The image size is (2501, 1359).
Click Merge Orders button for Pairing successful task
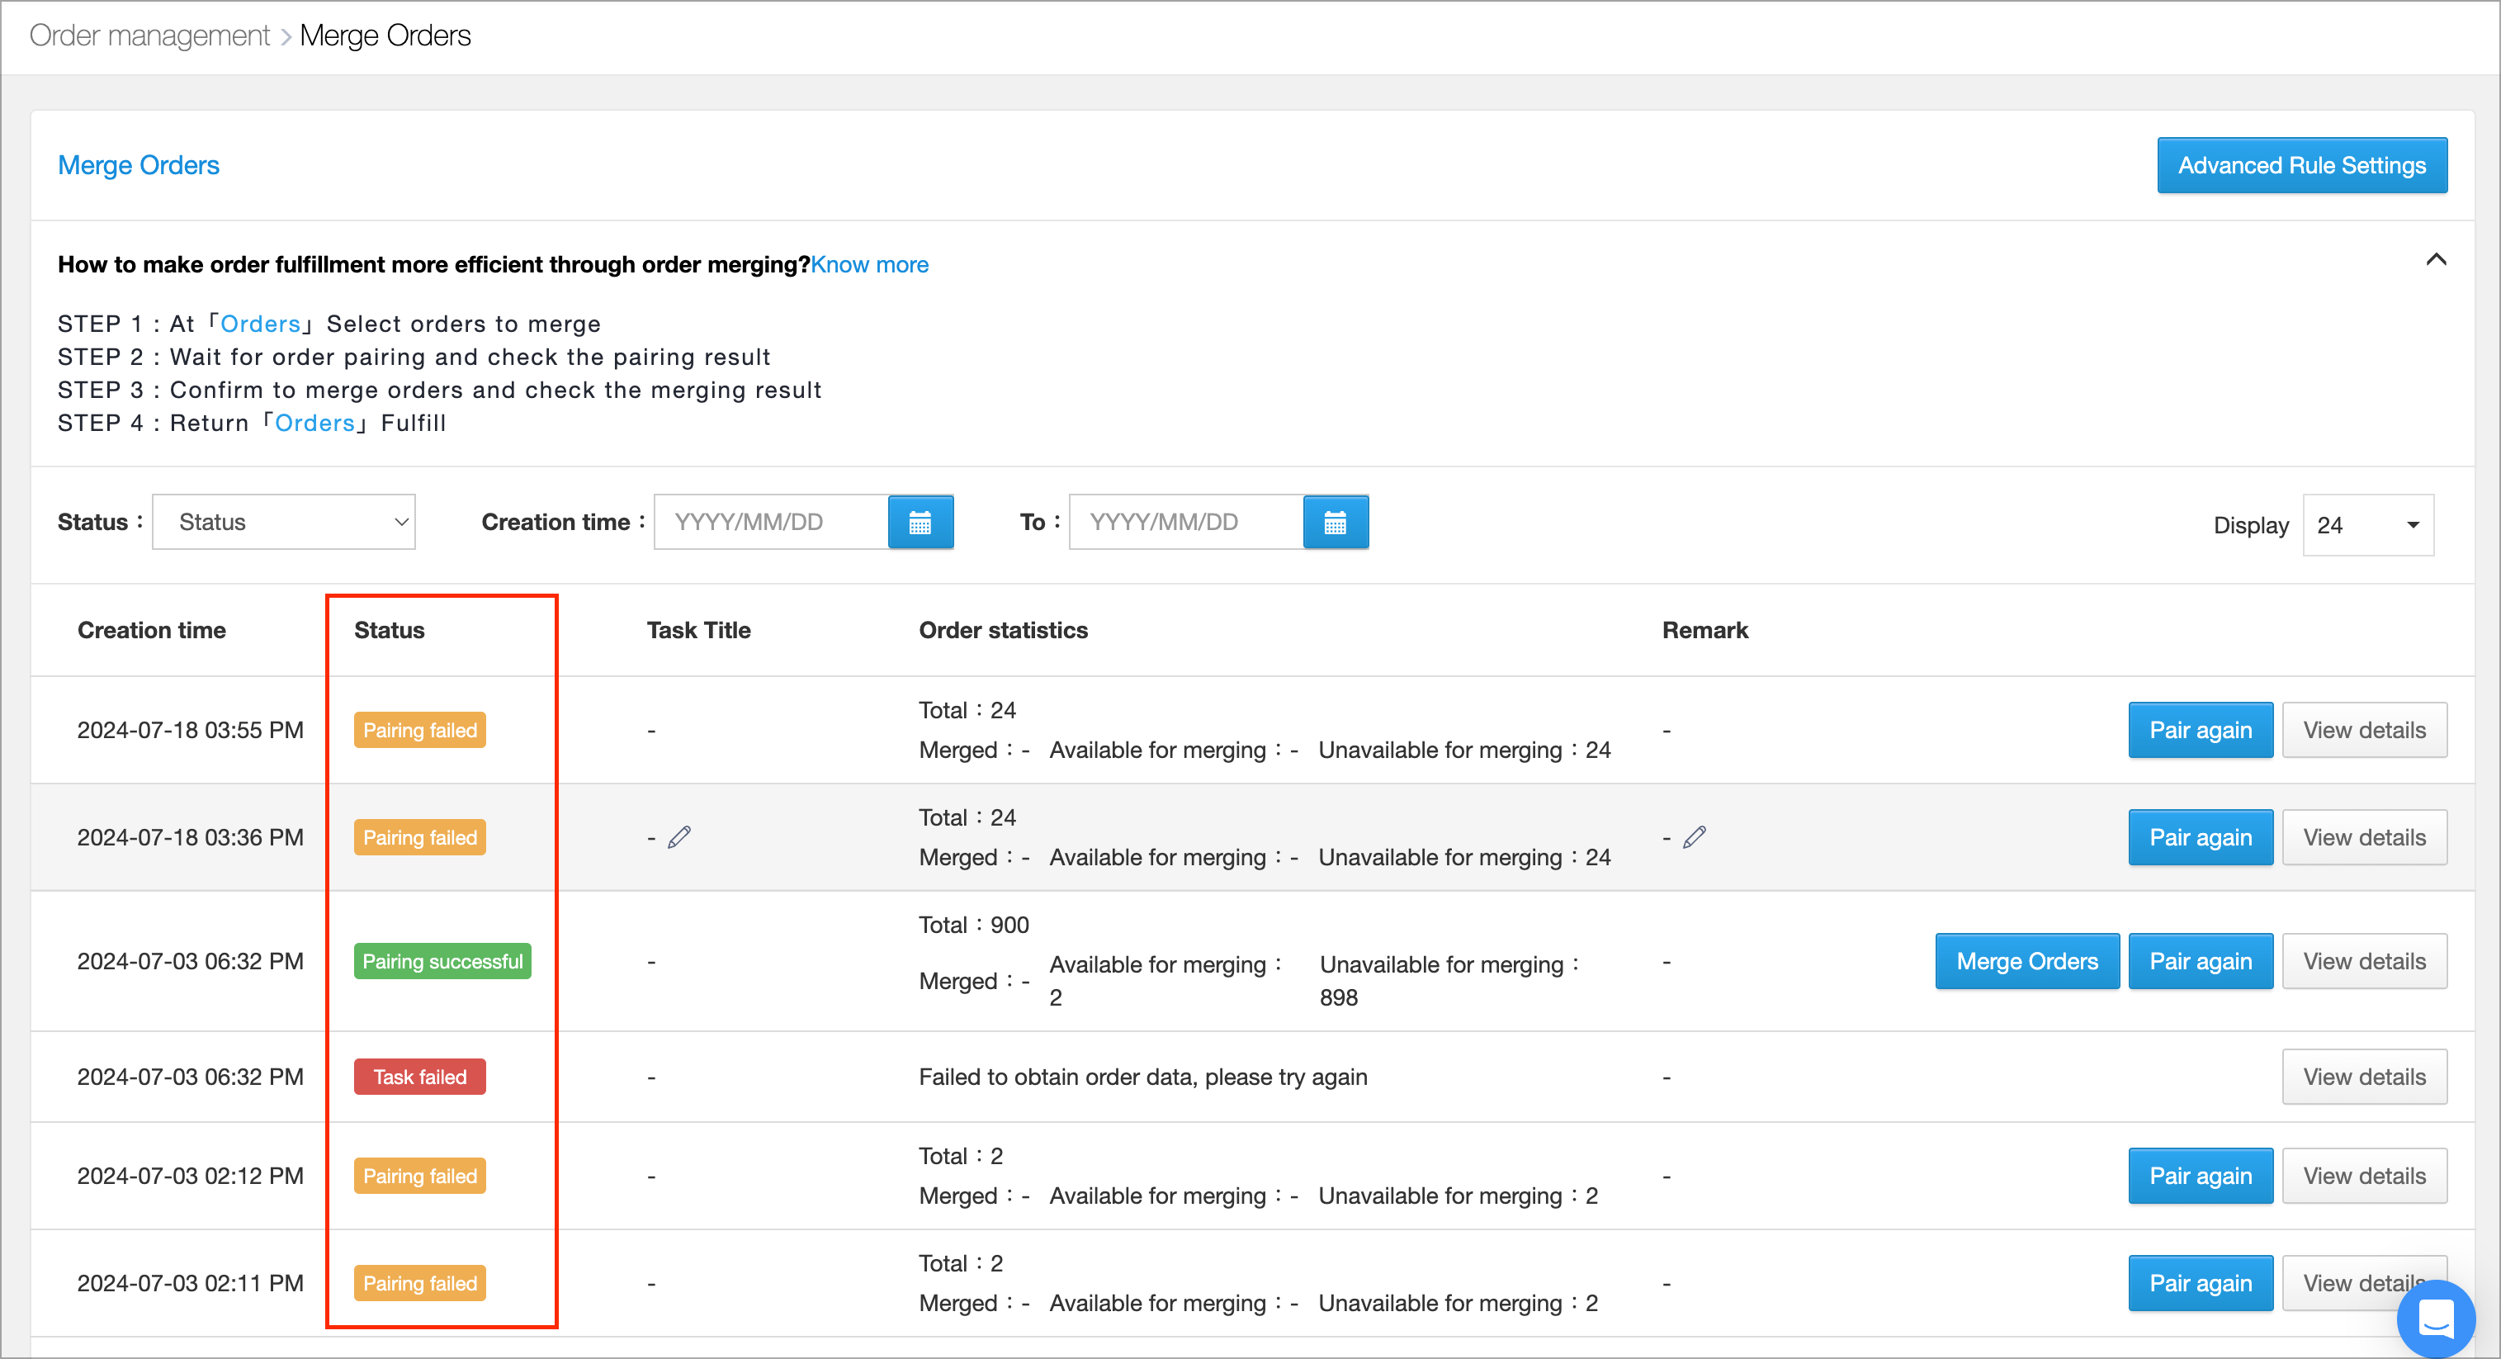2027,961
